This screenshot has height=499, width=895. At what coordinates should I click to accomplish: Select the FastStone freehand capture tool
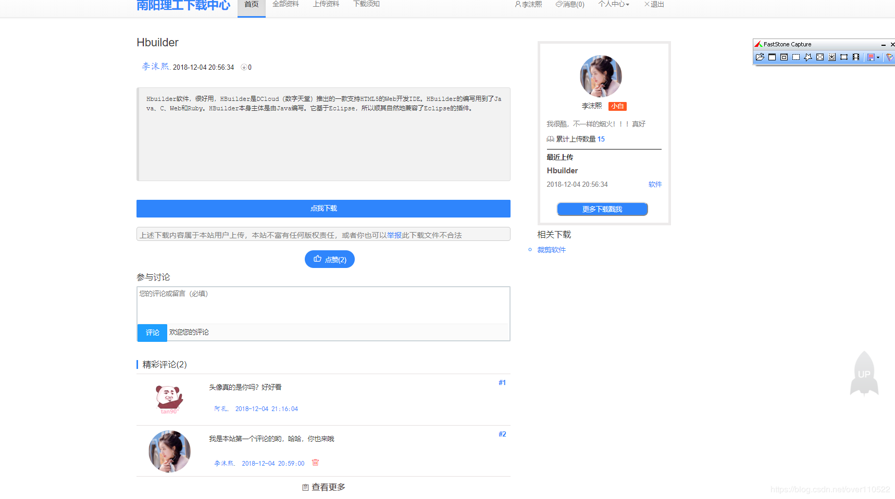(807, 57)
